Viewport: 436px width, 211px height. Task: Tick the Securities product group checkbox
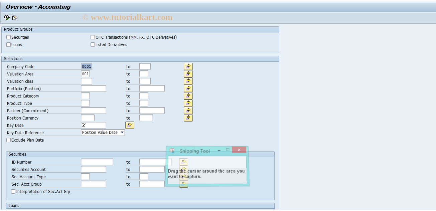(x=9, y=37)
